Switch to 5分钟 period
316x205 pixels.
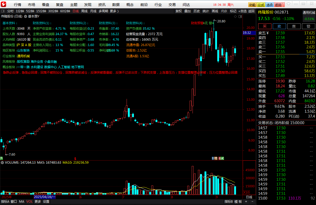[30, 11]
